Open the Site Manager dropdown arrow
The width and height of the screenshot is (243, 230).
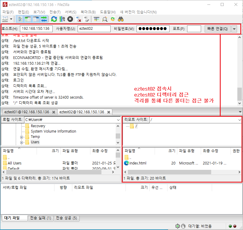pyautogui.click(x=11, y=19)
